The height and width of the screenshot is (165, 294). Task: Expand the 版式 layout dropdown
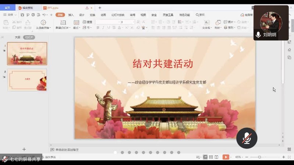click(x=76, y=28)
